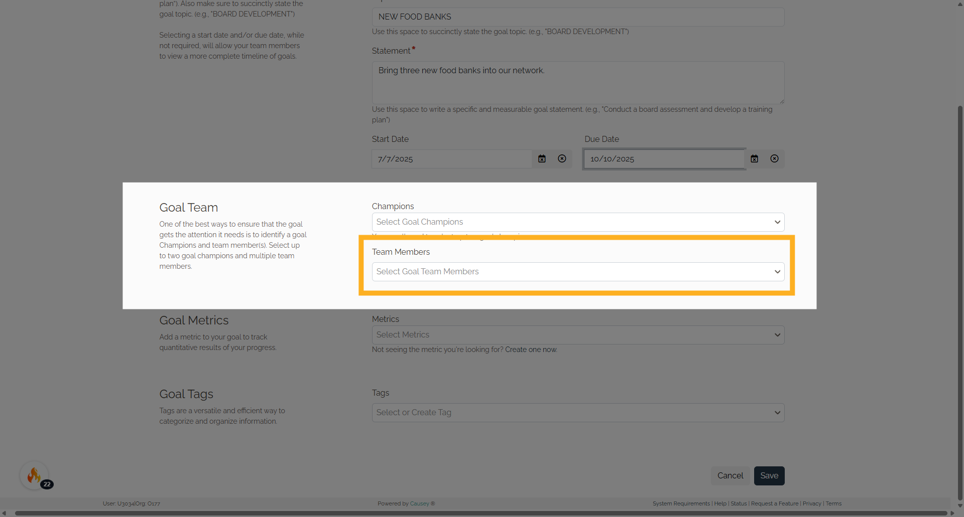The width and height of the screenshot is (964, 517).
Task: Open the System Requirements footer link
Action: (x=681, y=503)
